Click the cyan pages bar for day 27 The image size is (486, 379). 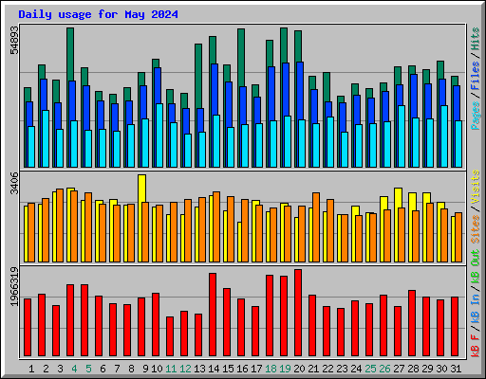coord(402,136)
